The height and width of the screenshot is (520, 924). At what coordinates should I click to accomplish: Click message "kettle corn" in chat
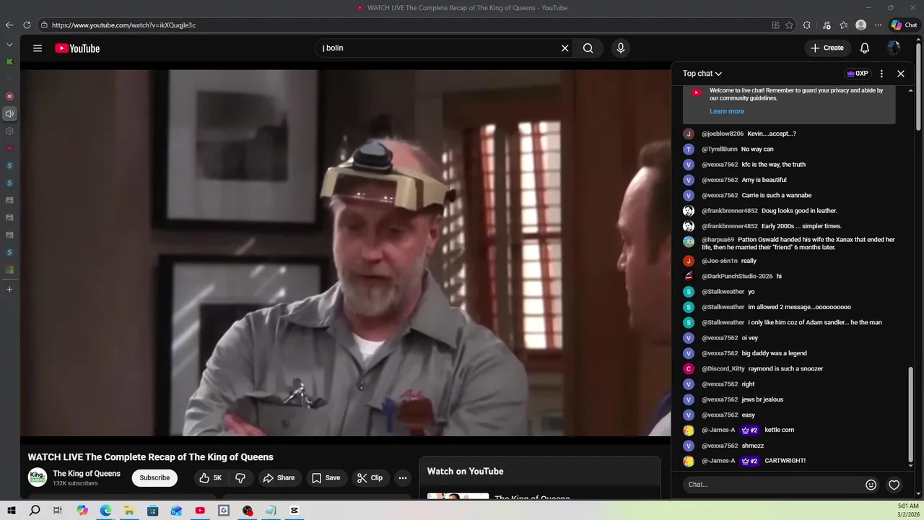pyautogui.click(x=779, y=430)
